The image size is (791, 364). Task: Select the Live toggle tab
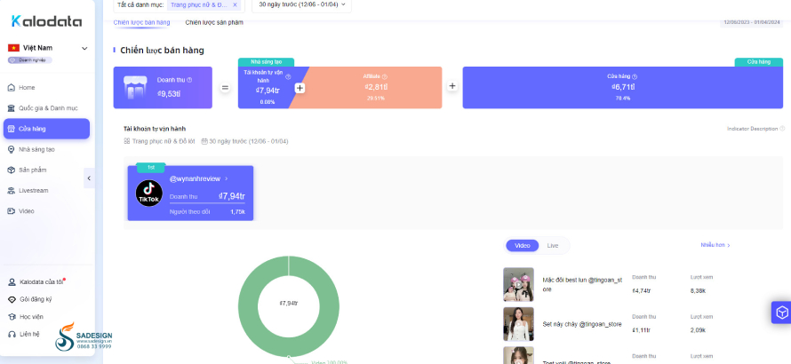point(553,246)
